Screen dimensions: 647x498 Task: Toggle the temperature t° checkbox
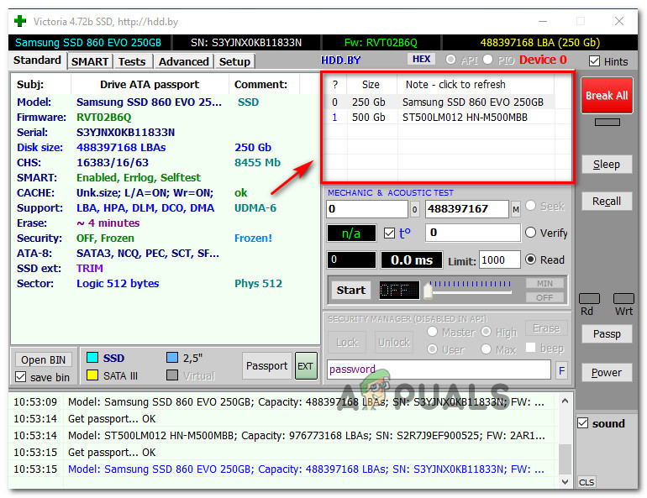389,233
